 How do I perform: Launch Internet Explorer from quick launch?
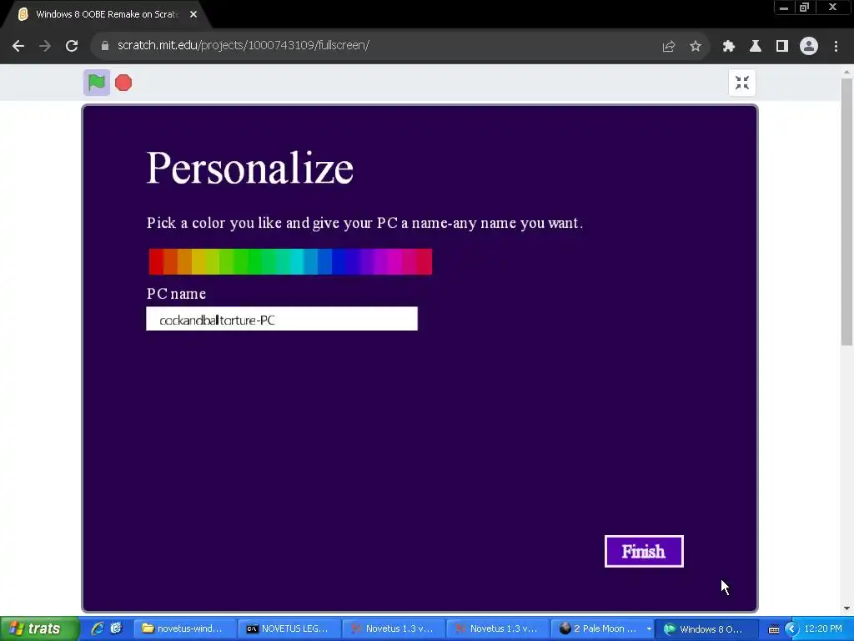pos(98,628)
